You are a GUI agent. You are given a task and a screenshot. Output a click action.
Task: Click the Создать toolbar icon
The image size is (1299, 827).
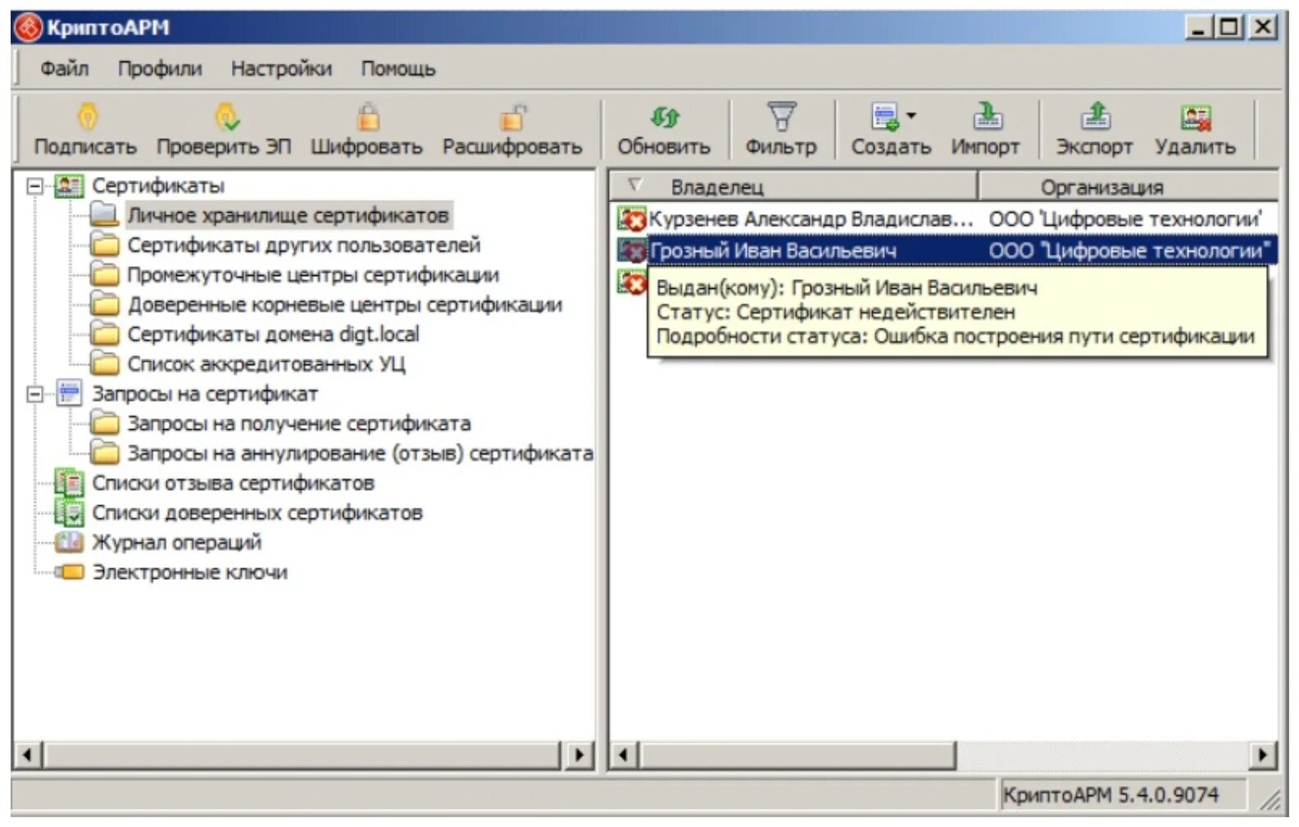pyautogui.click(x=886, y=117)
